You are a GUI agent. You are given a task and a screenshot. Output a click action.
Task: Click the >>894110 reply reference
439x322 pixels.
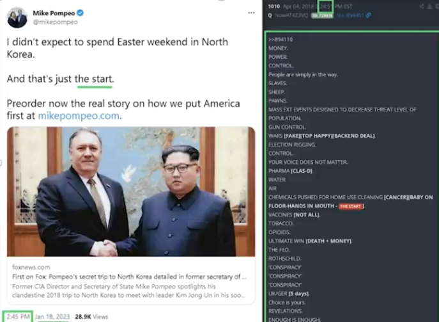[281, 40]
